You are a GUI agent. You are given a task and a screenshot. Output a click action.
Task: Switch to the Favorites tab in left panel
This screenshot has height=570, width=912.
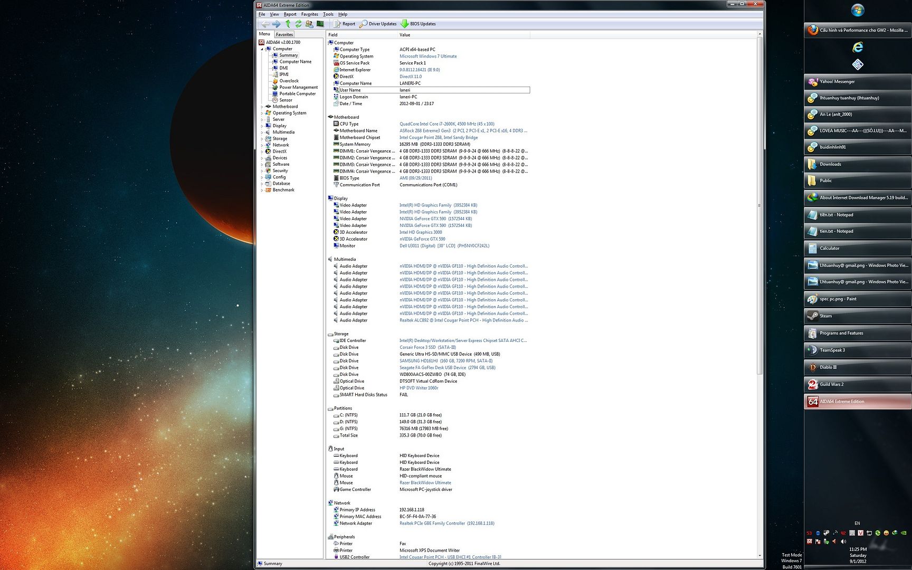coord(284,34)
